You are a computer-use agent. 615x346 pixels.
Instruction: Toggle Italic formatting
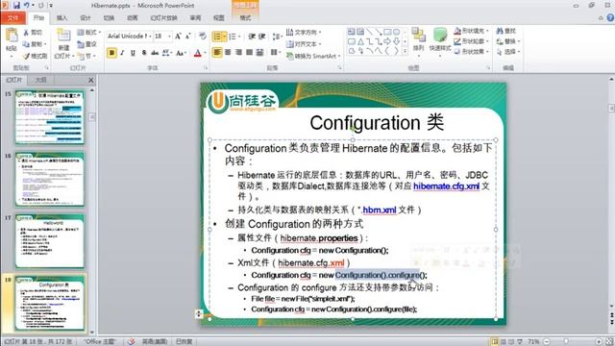pos(122,53)
